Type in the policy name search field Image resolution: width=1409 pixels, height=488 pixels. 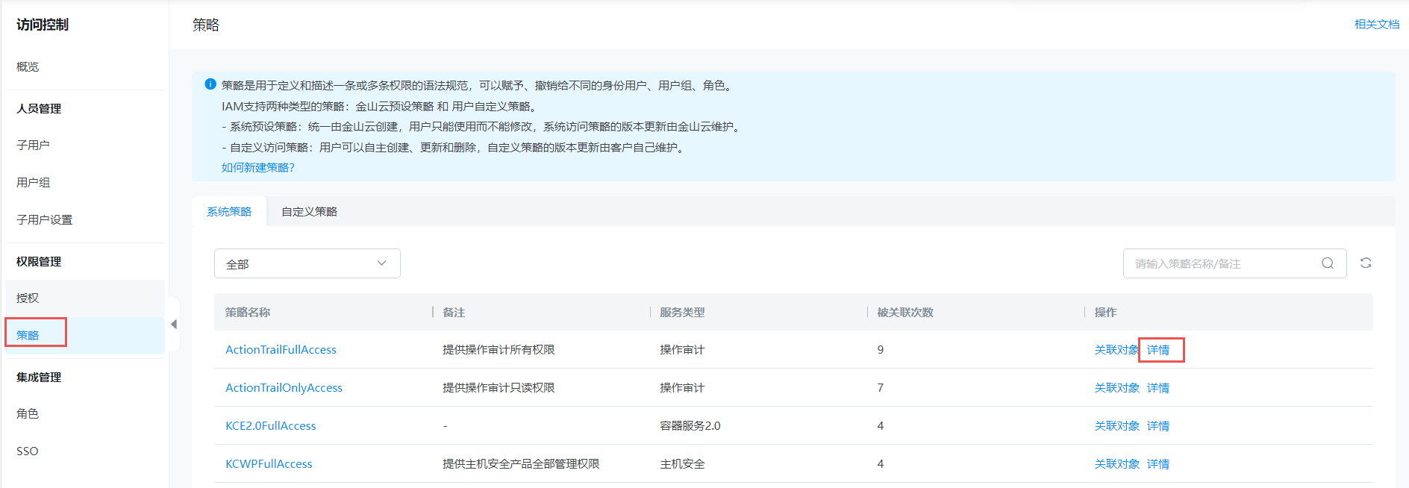pyautogui.click(x=1222, y=264)
